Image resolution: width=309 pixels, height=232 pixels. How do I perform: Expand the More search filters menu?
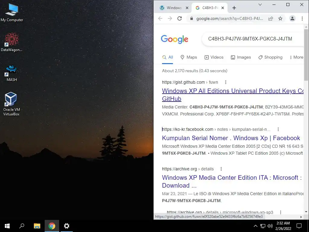(296, 57)
